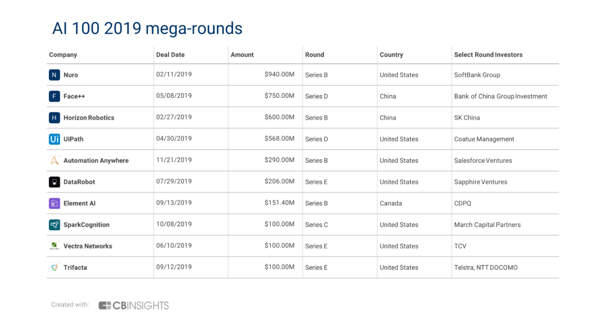Click SoftBank Group investor text
596x335 pixels.
(x=477, y=75)
